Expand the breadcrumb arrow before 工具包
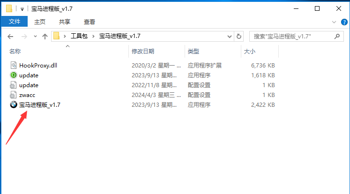Viewport: 350px width, 194px height. point(65,36)
